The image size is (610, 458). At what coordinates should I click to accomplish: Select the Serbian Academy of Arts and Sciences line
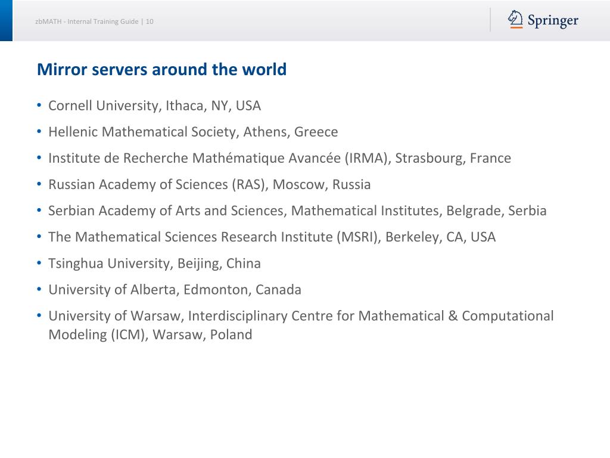tap(297, 211)
